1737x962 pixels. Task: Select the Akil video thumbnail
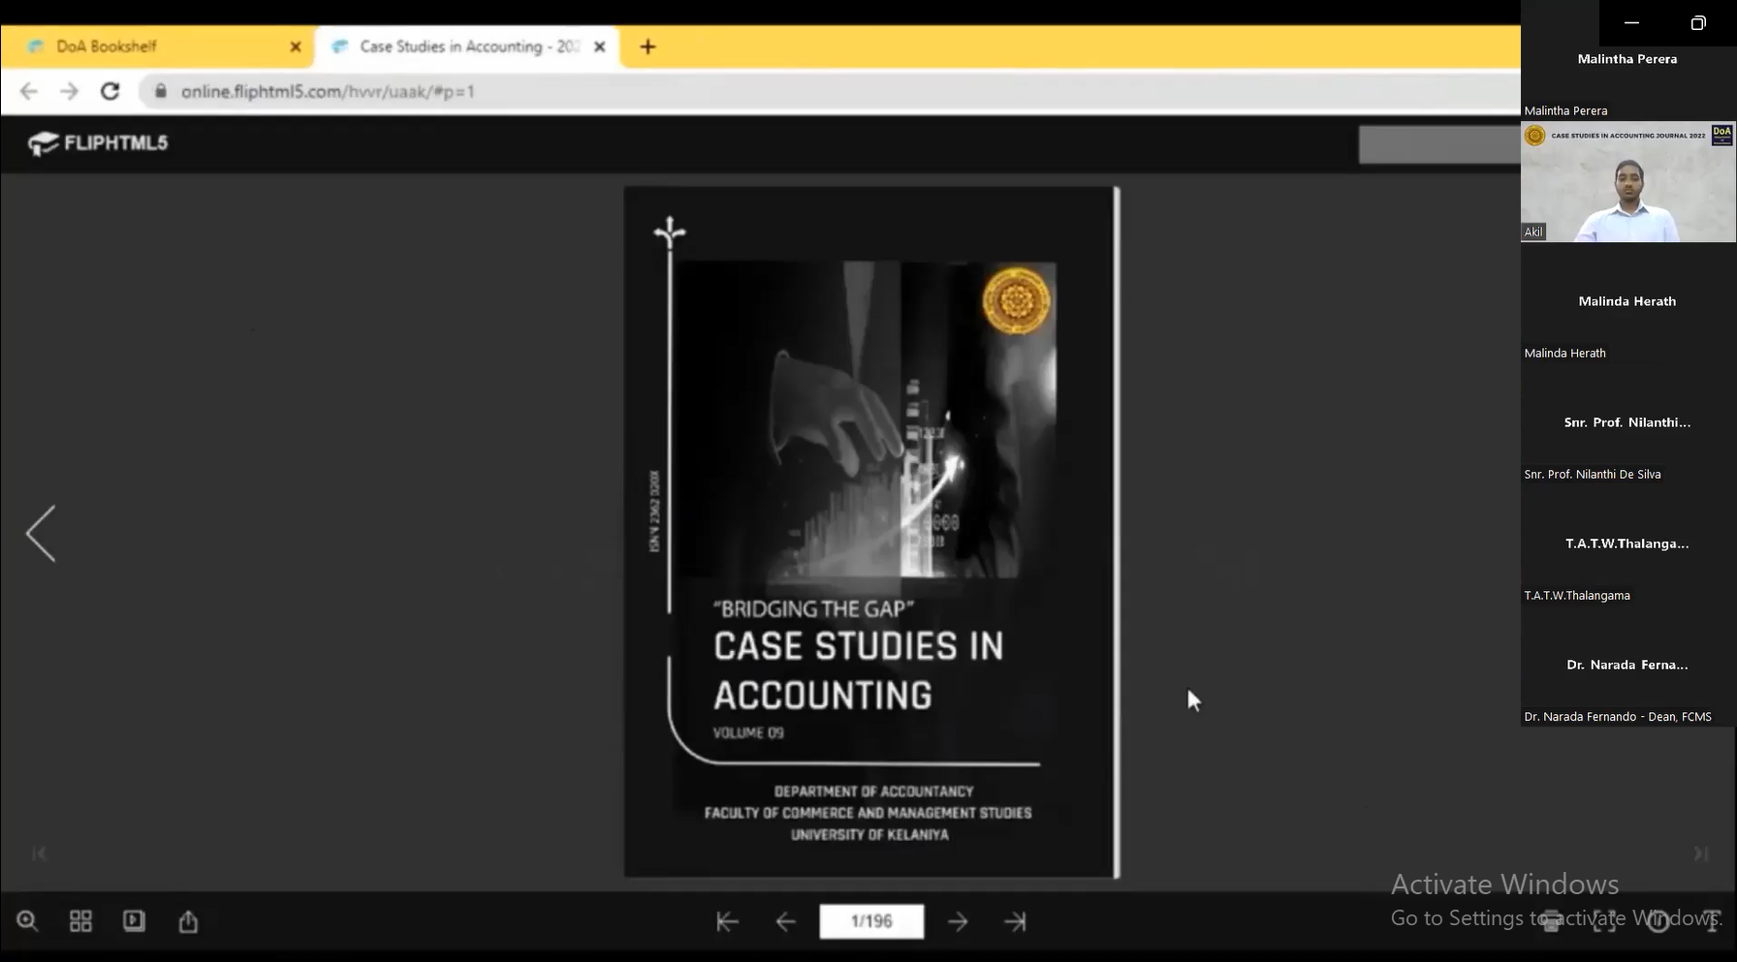coord(1627,182)
